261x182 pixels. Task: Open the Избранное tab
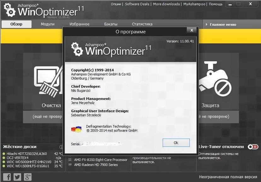tap(79, 24)
